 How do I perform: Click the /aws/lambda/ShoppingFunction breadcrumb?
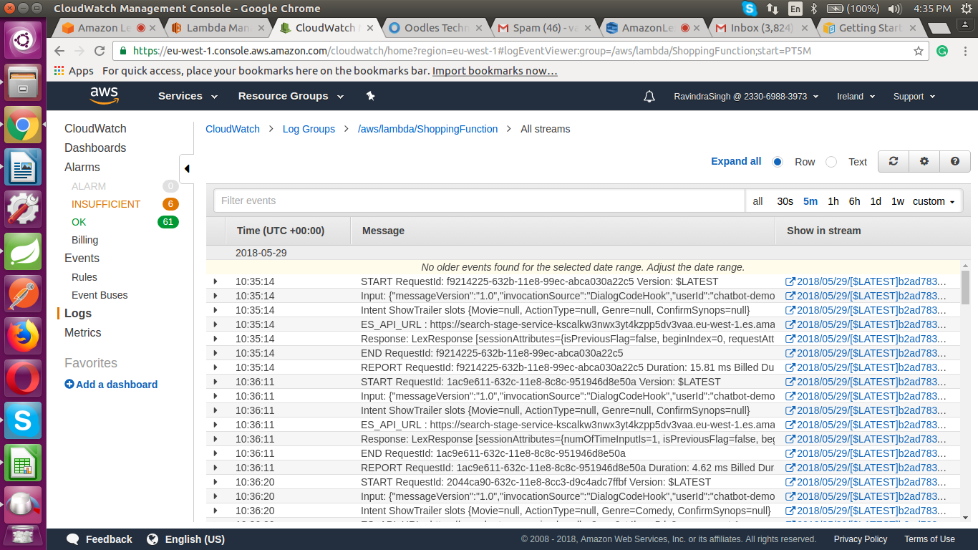click(x=427, y=129)
